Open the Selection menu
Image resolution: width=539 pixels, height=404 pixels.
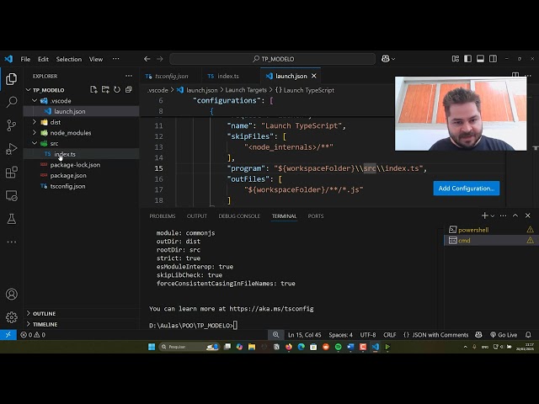[69, 59]
